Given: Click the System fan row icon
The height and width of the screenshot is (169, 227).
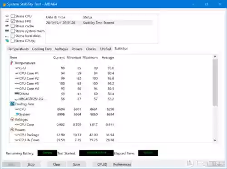Looking at the screenshot, I should tap(17, 114).
